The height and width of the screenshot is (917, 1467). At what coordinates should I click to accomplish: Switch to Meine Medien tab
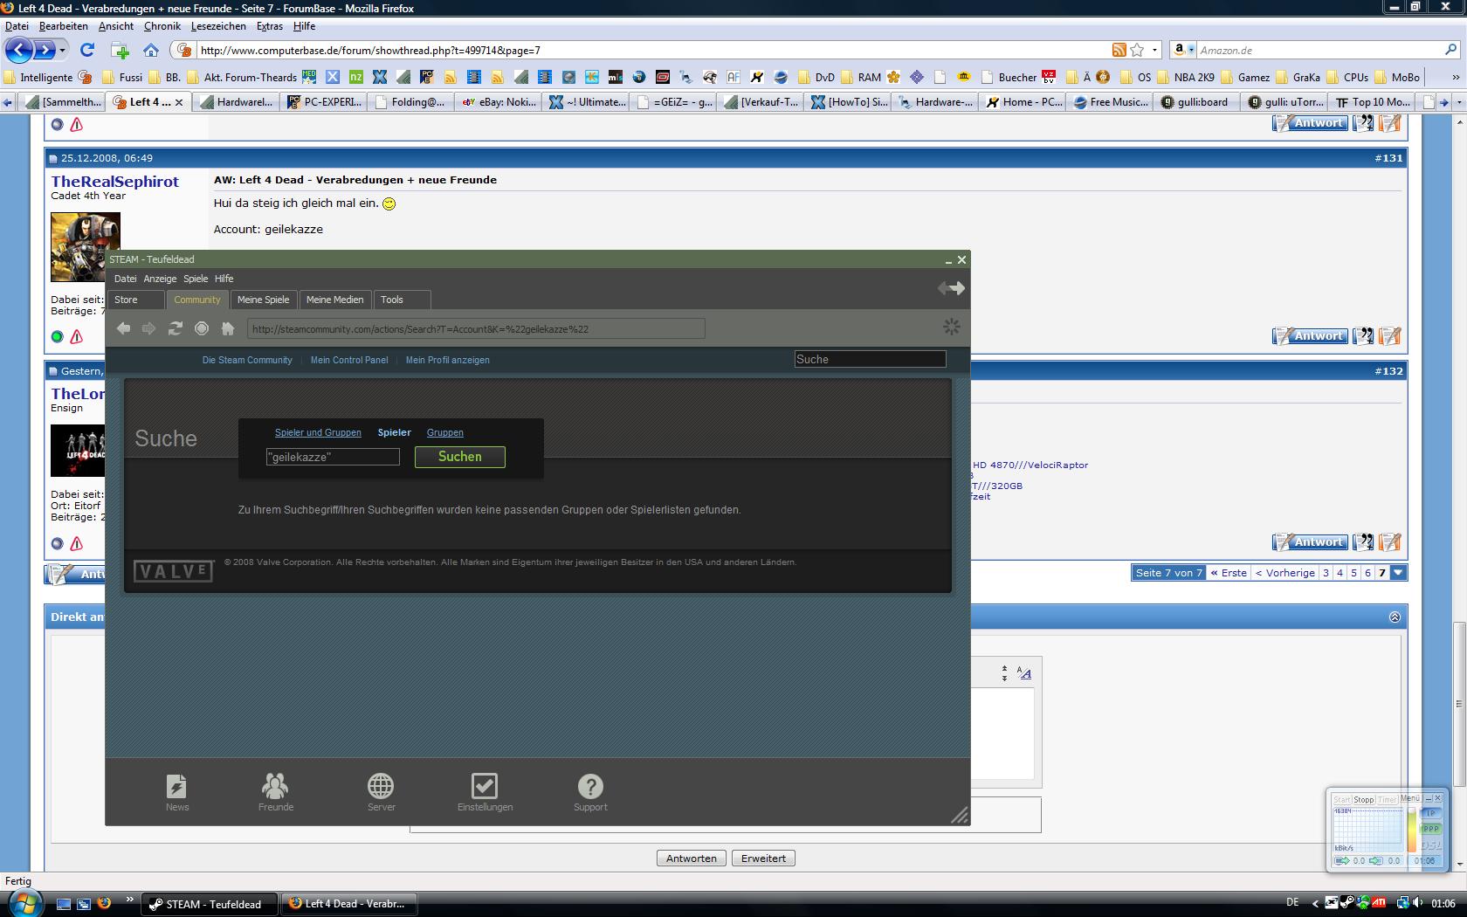pyautogui.click(x=334, y=300)
